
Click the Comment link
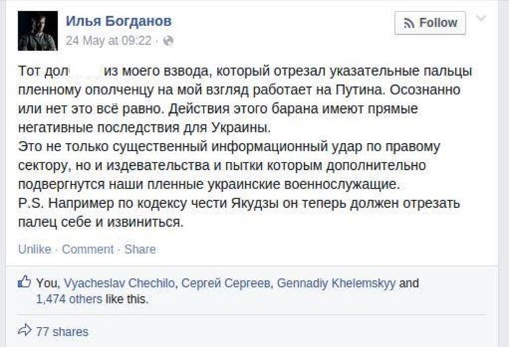pyautogui.click(x=88, y=249)
